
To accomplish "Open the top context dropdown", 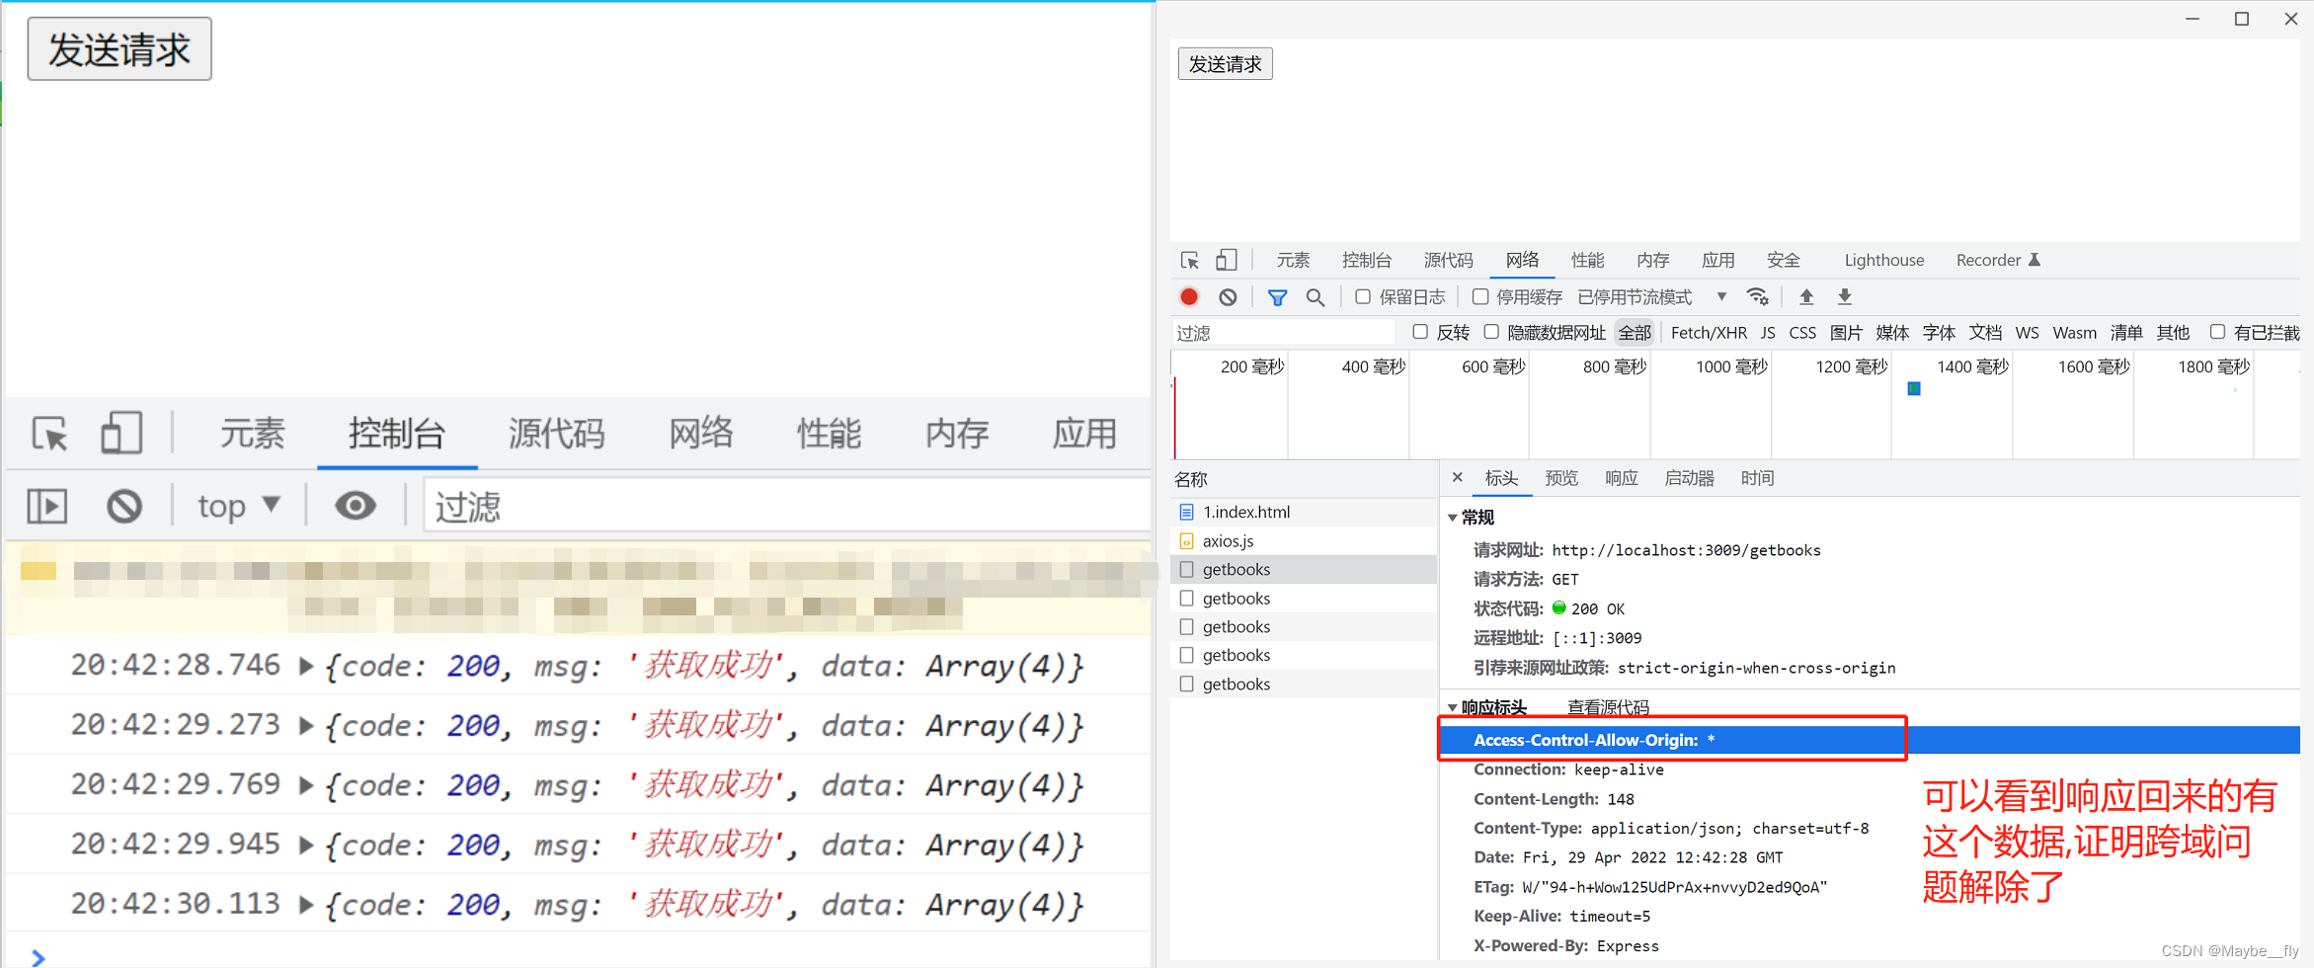I will (239, 507).
